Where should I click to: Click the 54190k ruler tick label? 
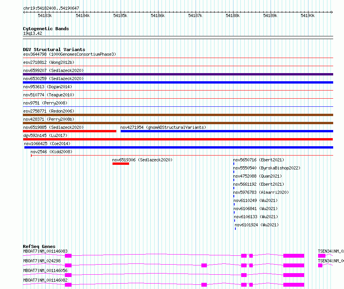308,15
